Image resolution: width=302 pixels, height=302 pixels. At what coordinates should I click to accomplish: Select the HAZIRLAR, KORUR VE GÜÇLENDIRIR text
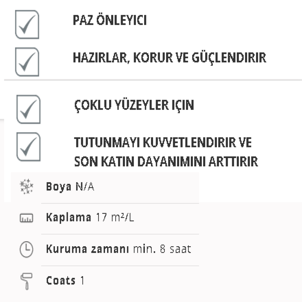170,58
